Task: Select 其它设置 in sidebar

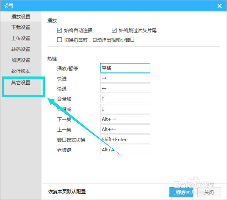Action: coord(21,83)
